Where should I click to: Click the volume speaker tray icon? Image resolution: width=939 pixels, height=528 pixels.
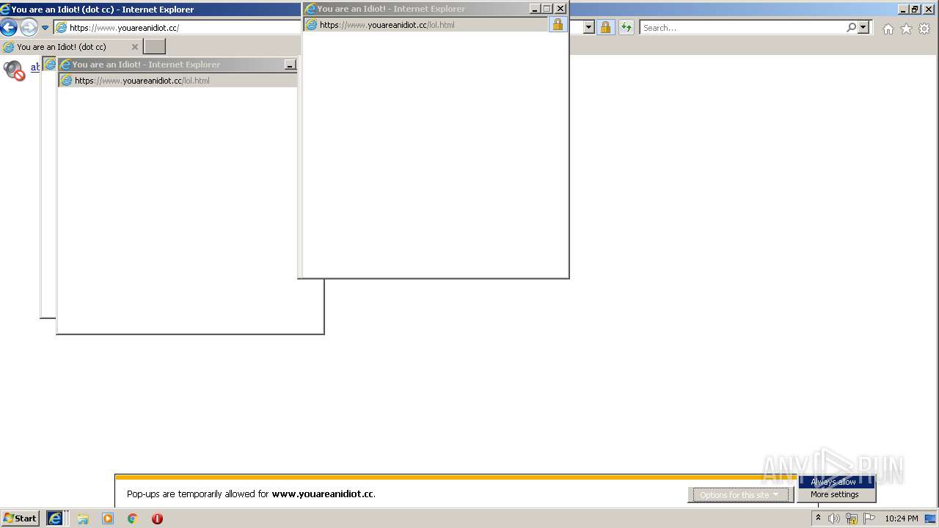click(834, 518)
